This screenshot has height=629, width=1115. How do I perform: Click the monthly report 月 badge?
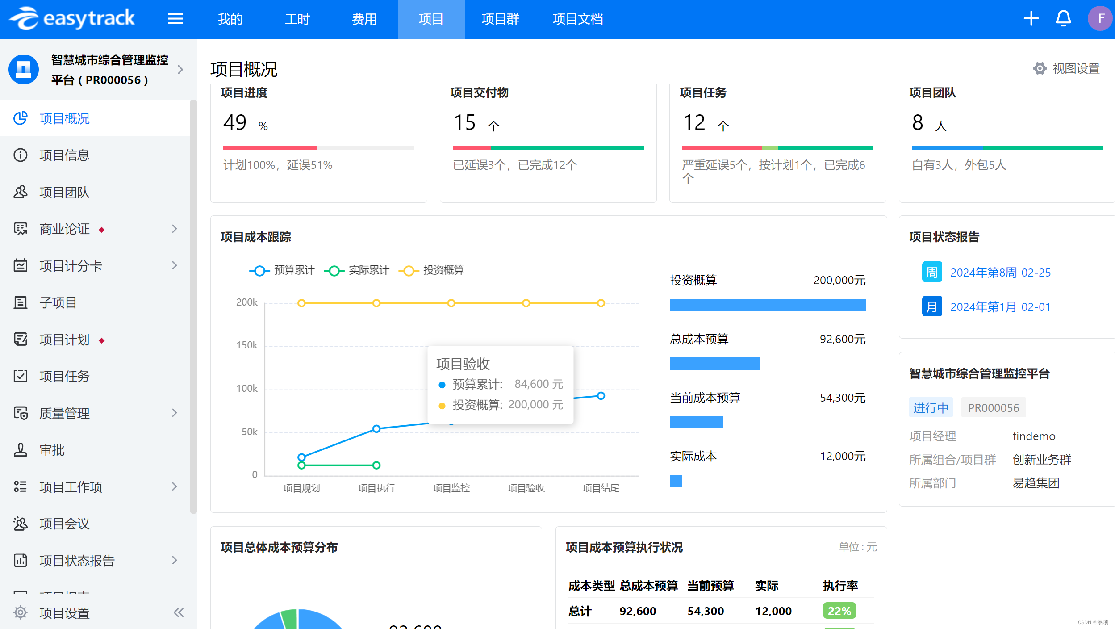point(932,306)
